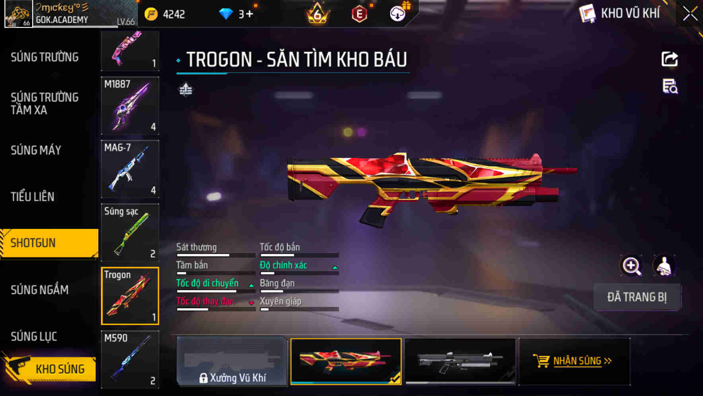Select the M1887 weapon thumbnail

click(130, 105)
